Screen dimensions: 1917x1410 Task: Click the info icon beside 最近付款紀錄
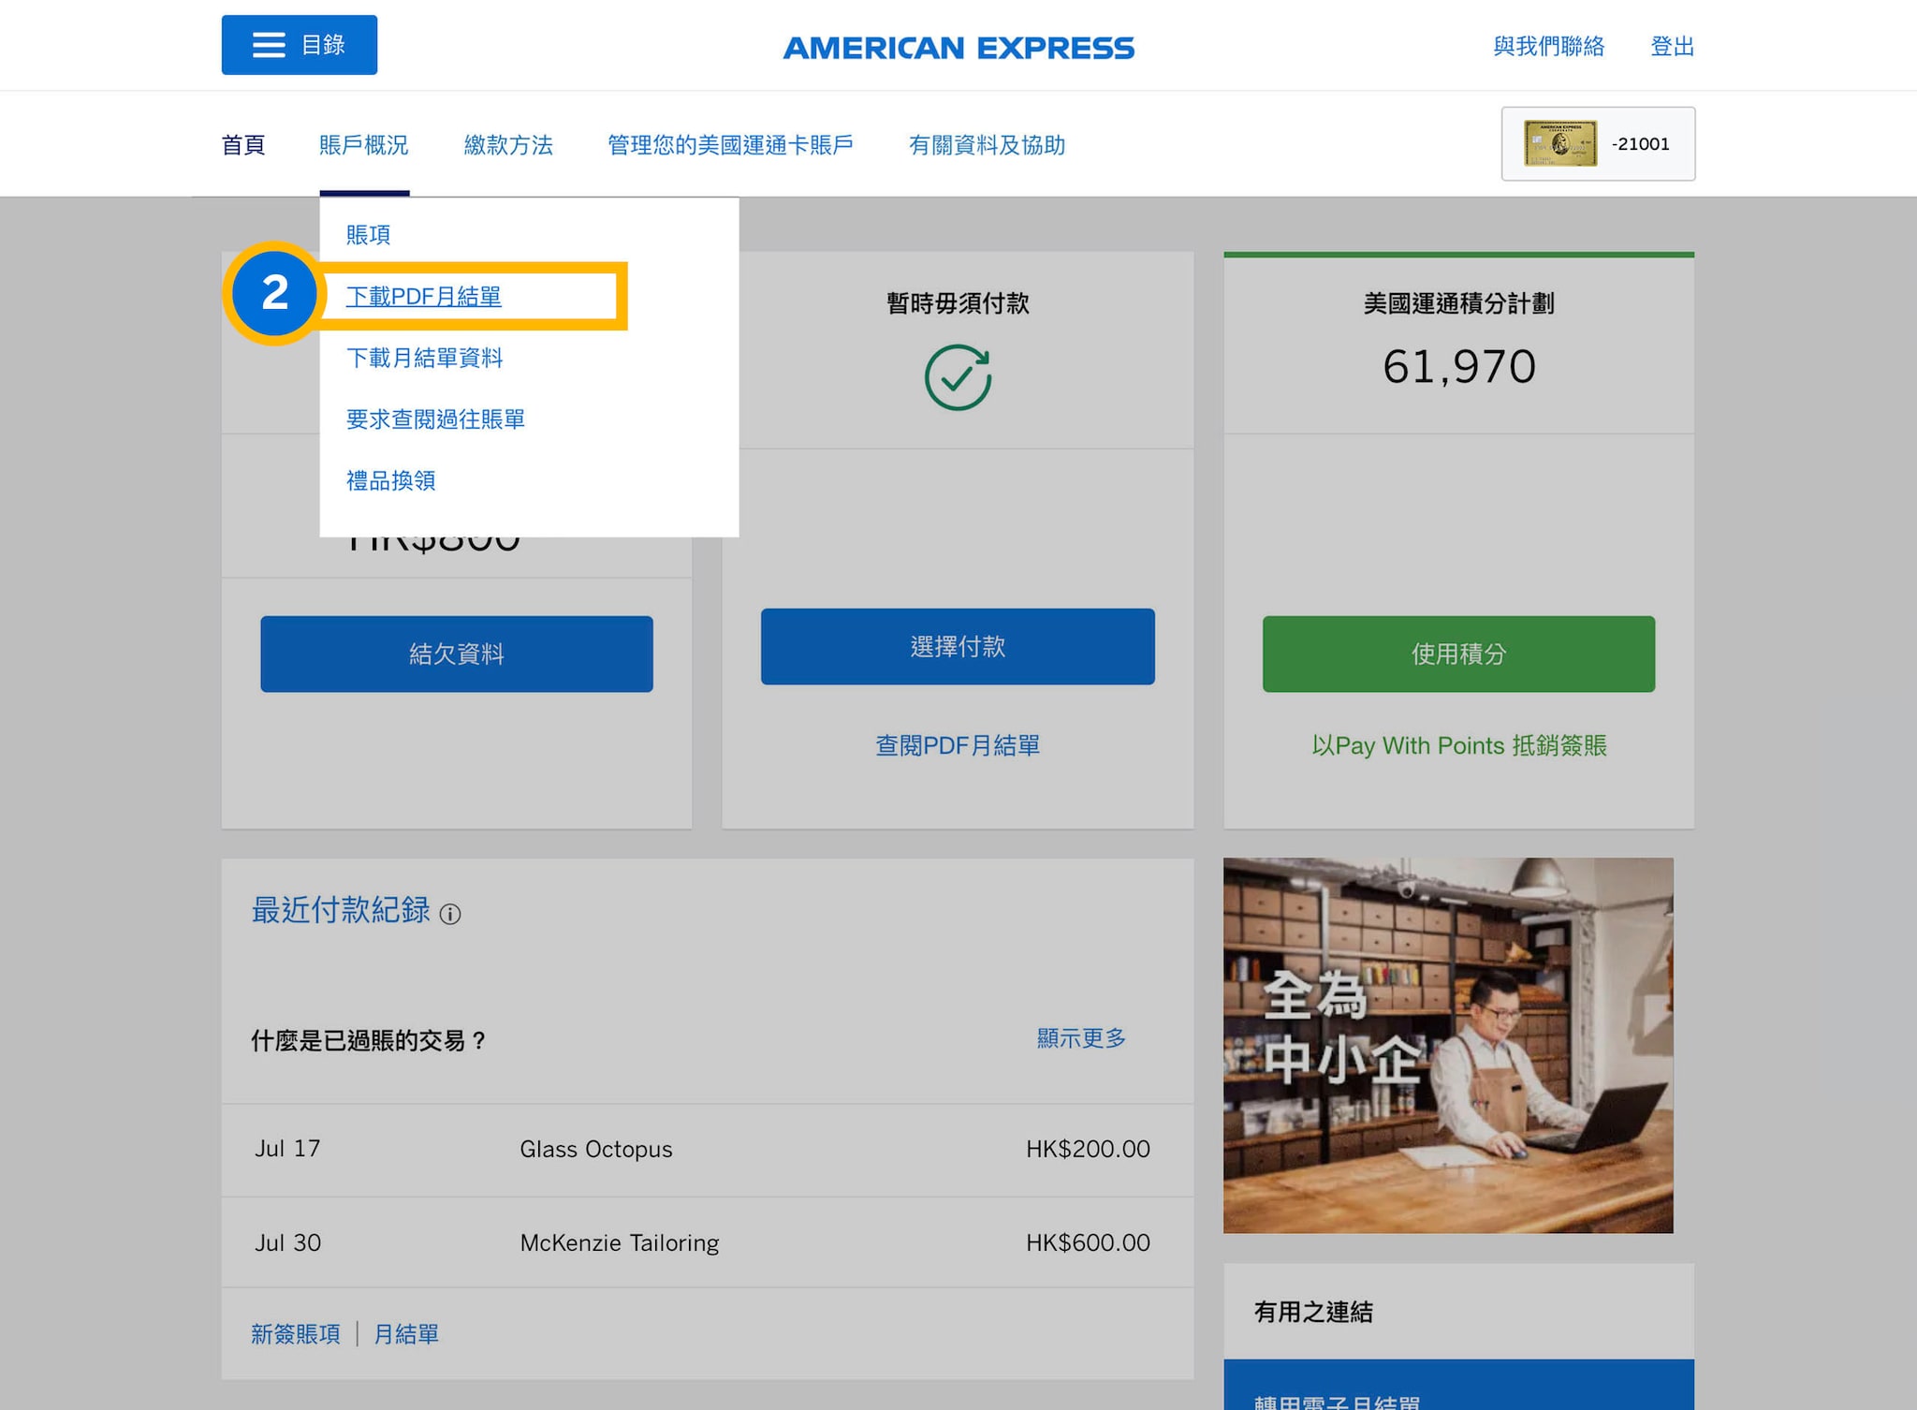tap(450, 914)
